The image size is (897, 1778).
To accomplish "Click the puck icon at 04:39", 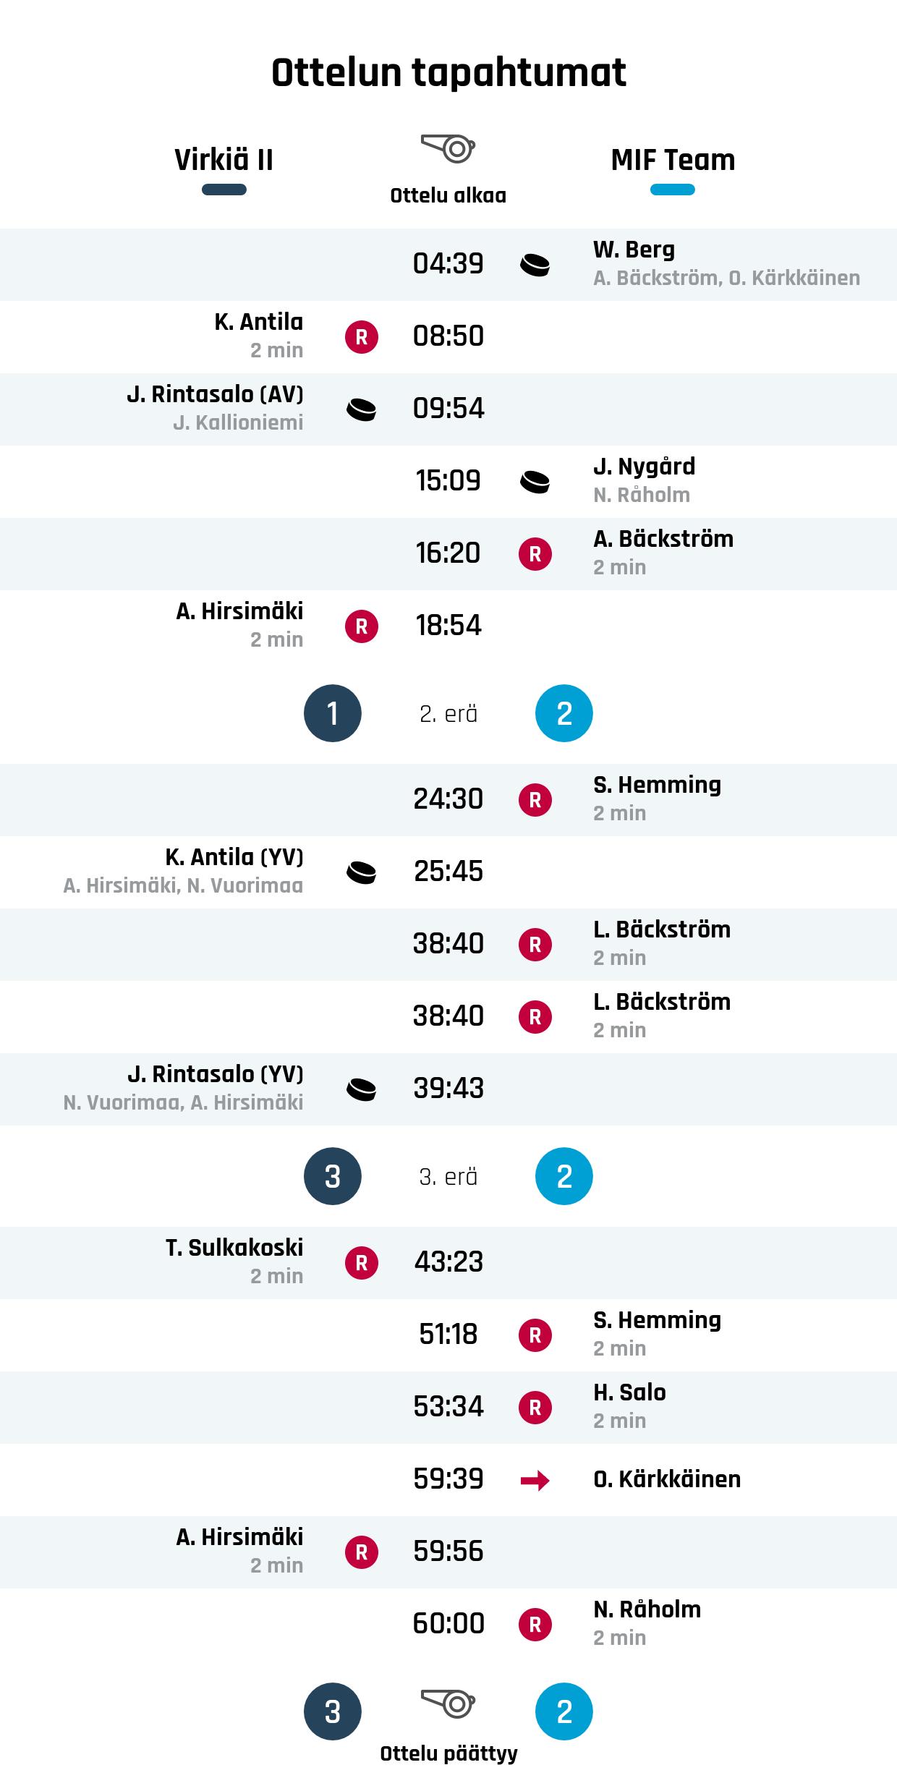I will [x=535, y=265].
